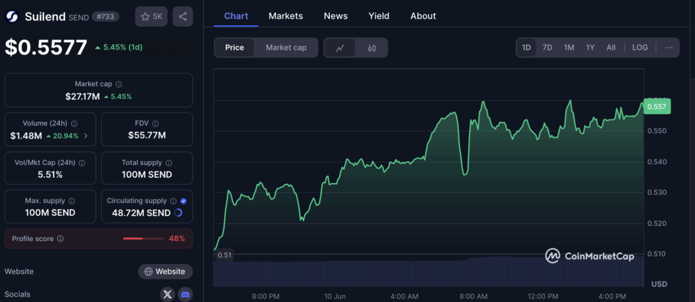Open the Chart tab
The height and width of the screenshot is (302, 695).
click(x=236, y=16)
